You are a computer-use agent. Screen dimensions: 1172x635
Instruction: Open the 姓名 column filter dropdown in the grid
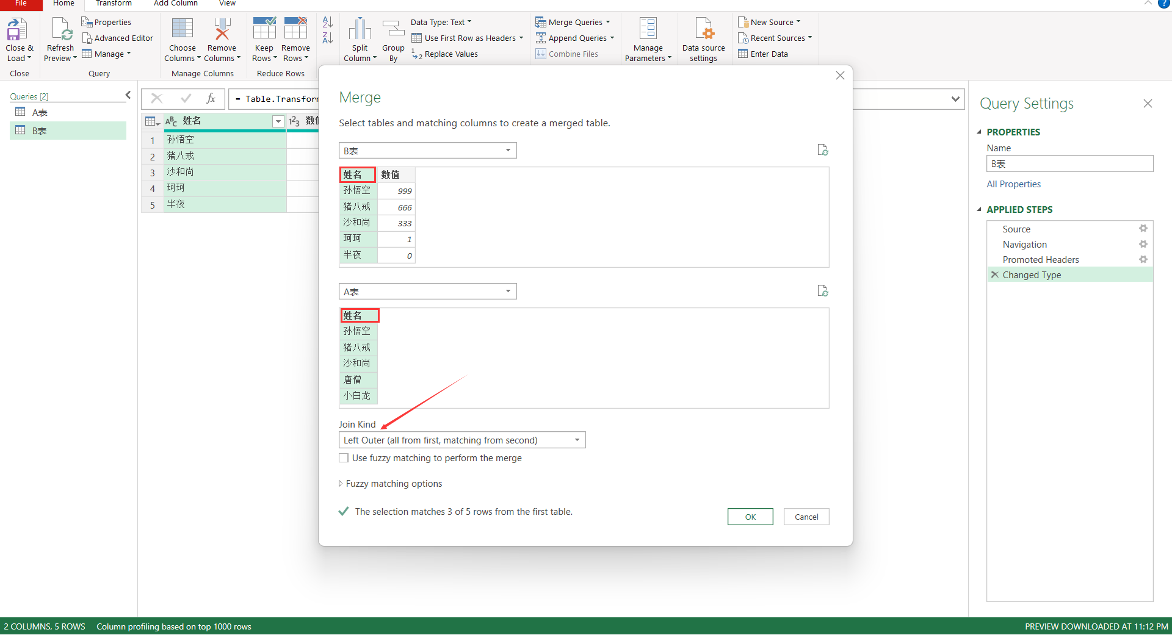[278, 121]
